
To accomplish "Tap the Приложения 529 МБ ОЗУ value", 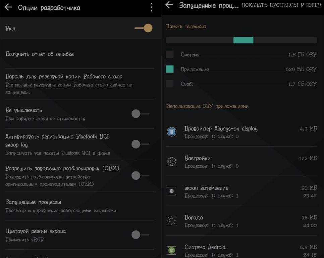I will coord(301,69).
